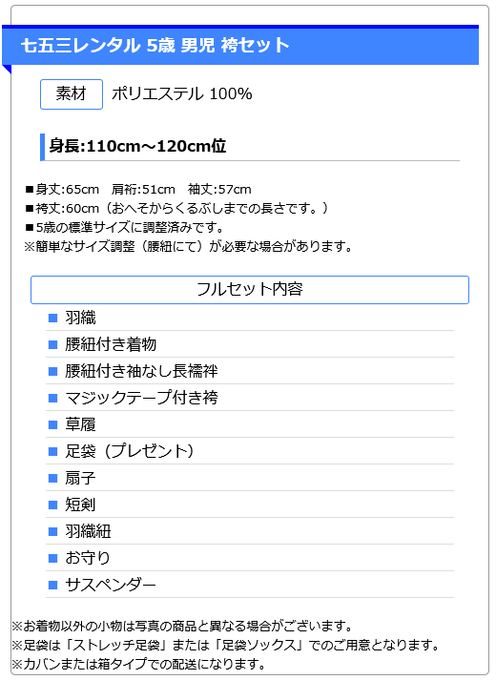Select the 羽織紐 list item
This screenshot has width=496, height=680.
pos(250,531)
